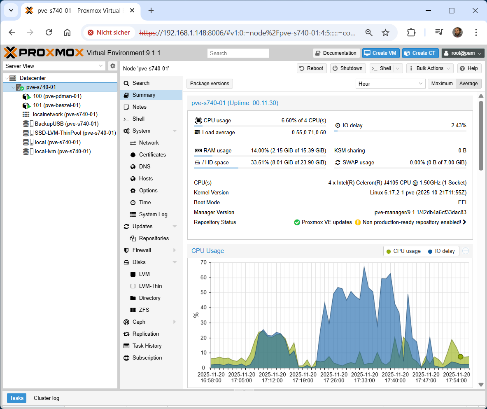
Task: Open the Subscription page
Action: [147, 358]
